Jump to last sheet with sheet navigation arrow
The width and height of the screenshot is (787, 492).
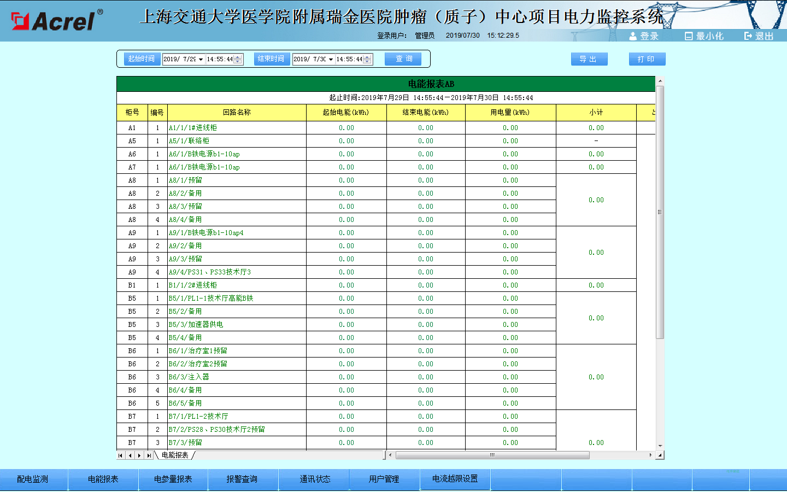[x=149, y=455]
